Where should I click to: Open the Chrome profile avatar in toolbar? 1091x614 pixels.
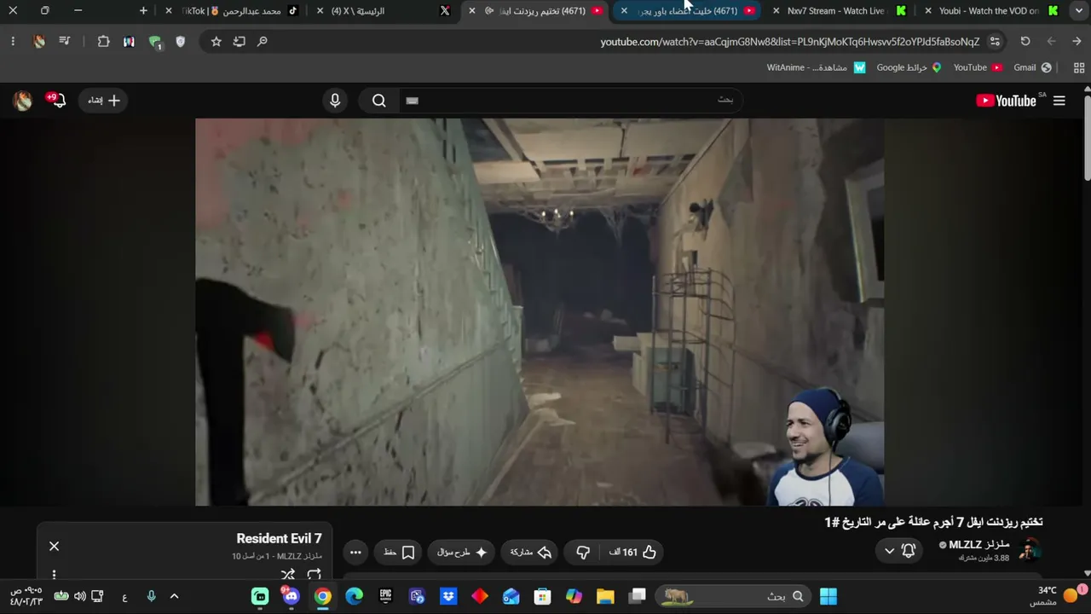[39, 41]
